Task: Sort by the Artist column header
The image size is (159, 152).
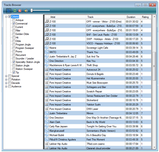Action: coord(65,17)
